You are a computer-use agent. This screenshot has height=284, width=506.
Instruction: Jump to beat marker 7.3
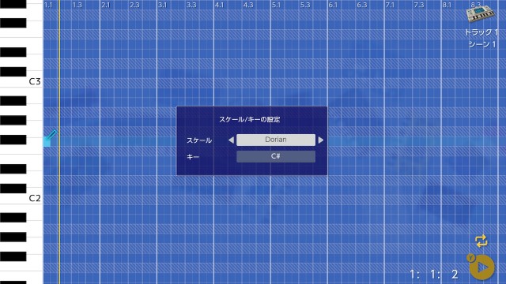[x=419, y=5]
